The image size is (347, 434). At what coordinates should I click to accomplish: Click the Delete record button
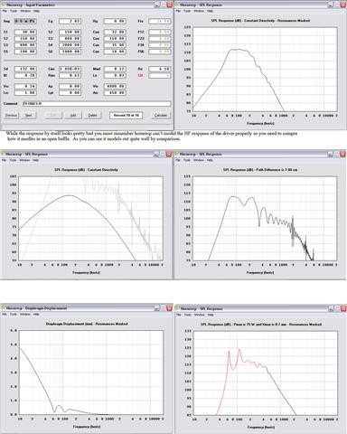[x=93, y=116]
